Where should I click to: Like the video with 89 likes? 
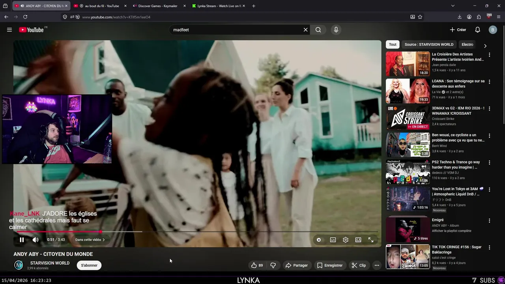(x=257, y=265)
